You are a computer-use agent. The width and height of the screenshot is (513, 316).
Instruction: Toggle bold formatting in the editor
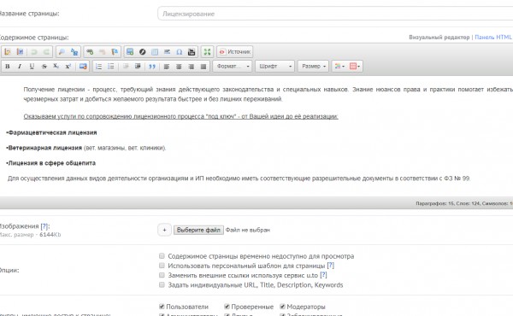pyautogui.click(x=8, y=67)
